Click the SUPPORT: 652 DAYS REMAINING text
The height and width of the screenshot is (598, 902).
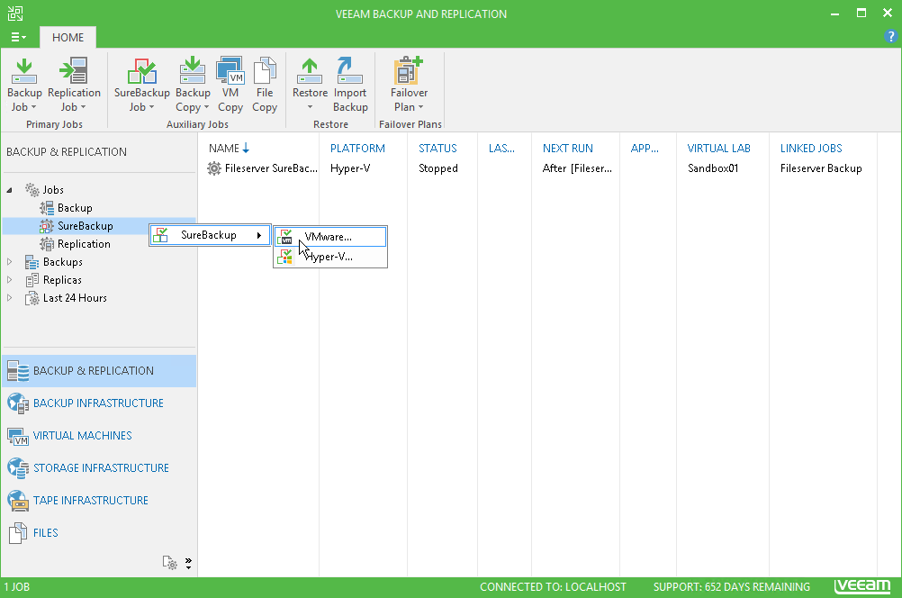(731, 587)
